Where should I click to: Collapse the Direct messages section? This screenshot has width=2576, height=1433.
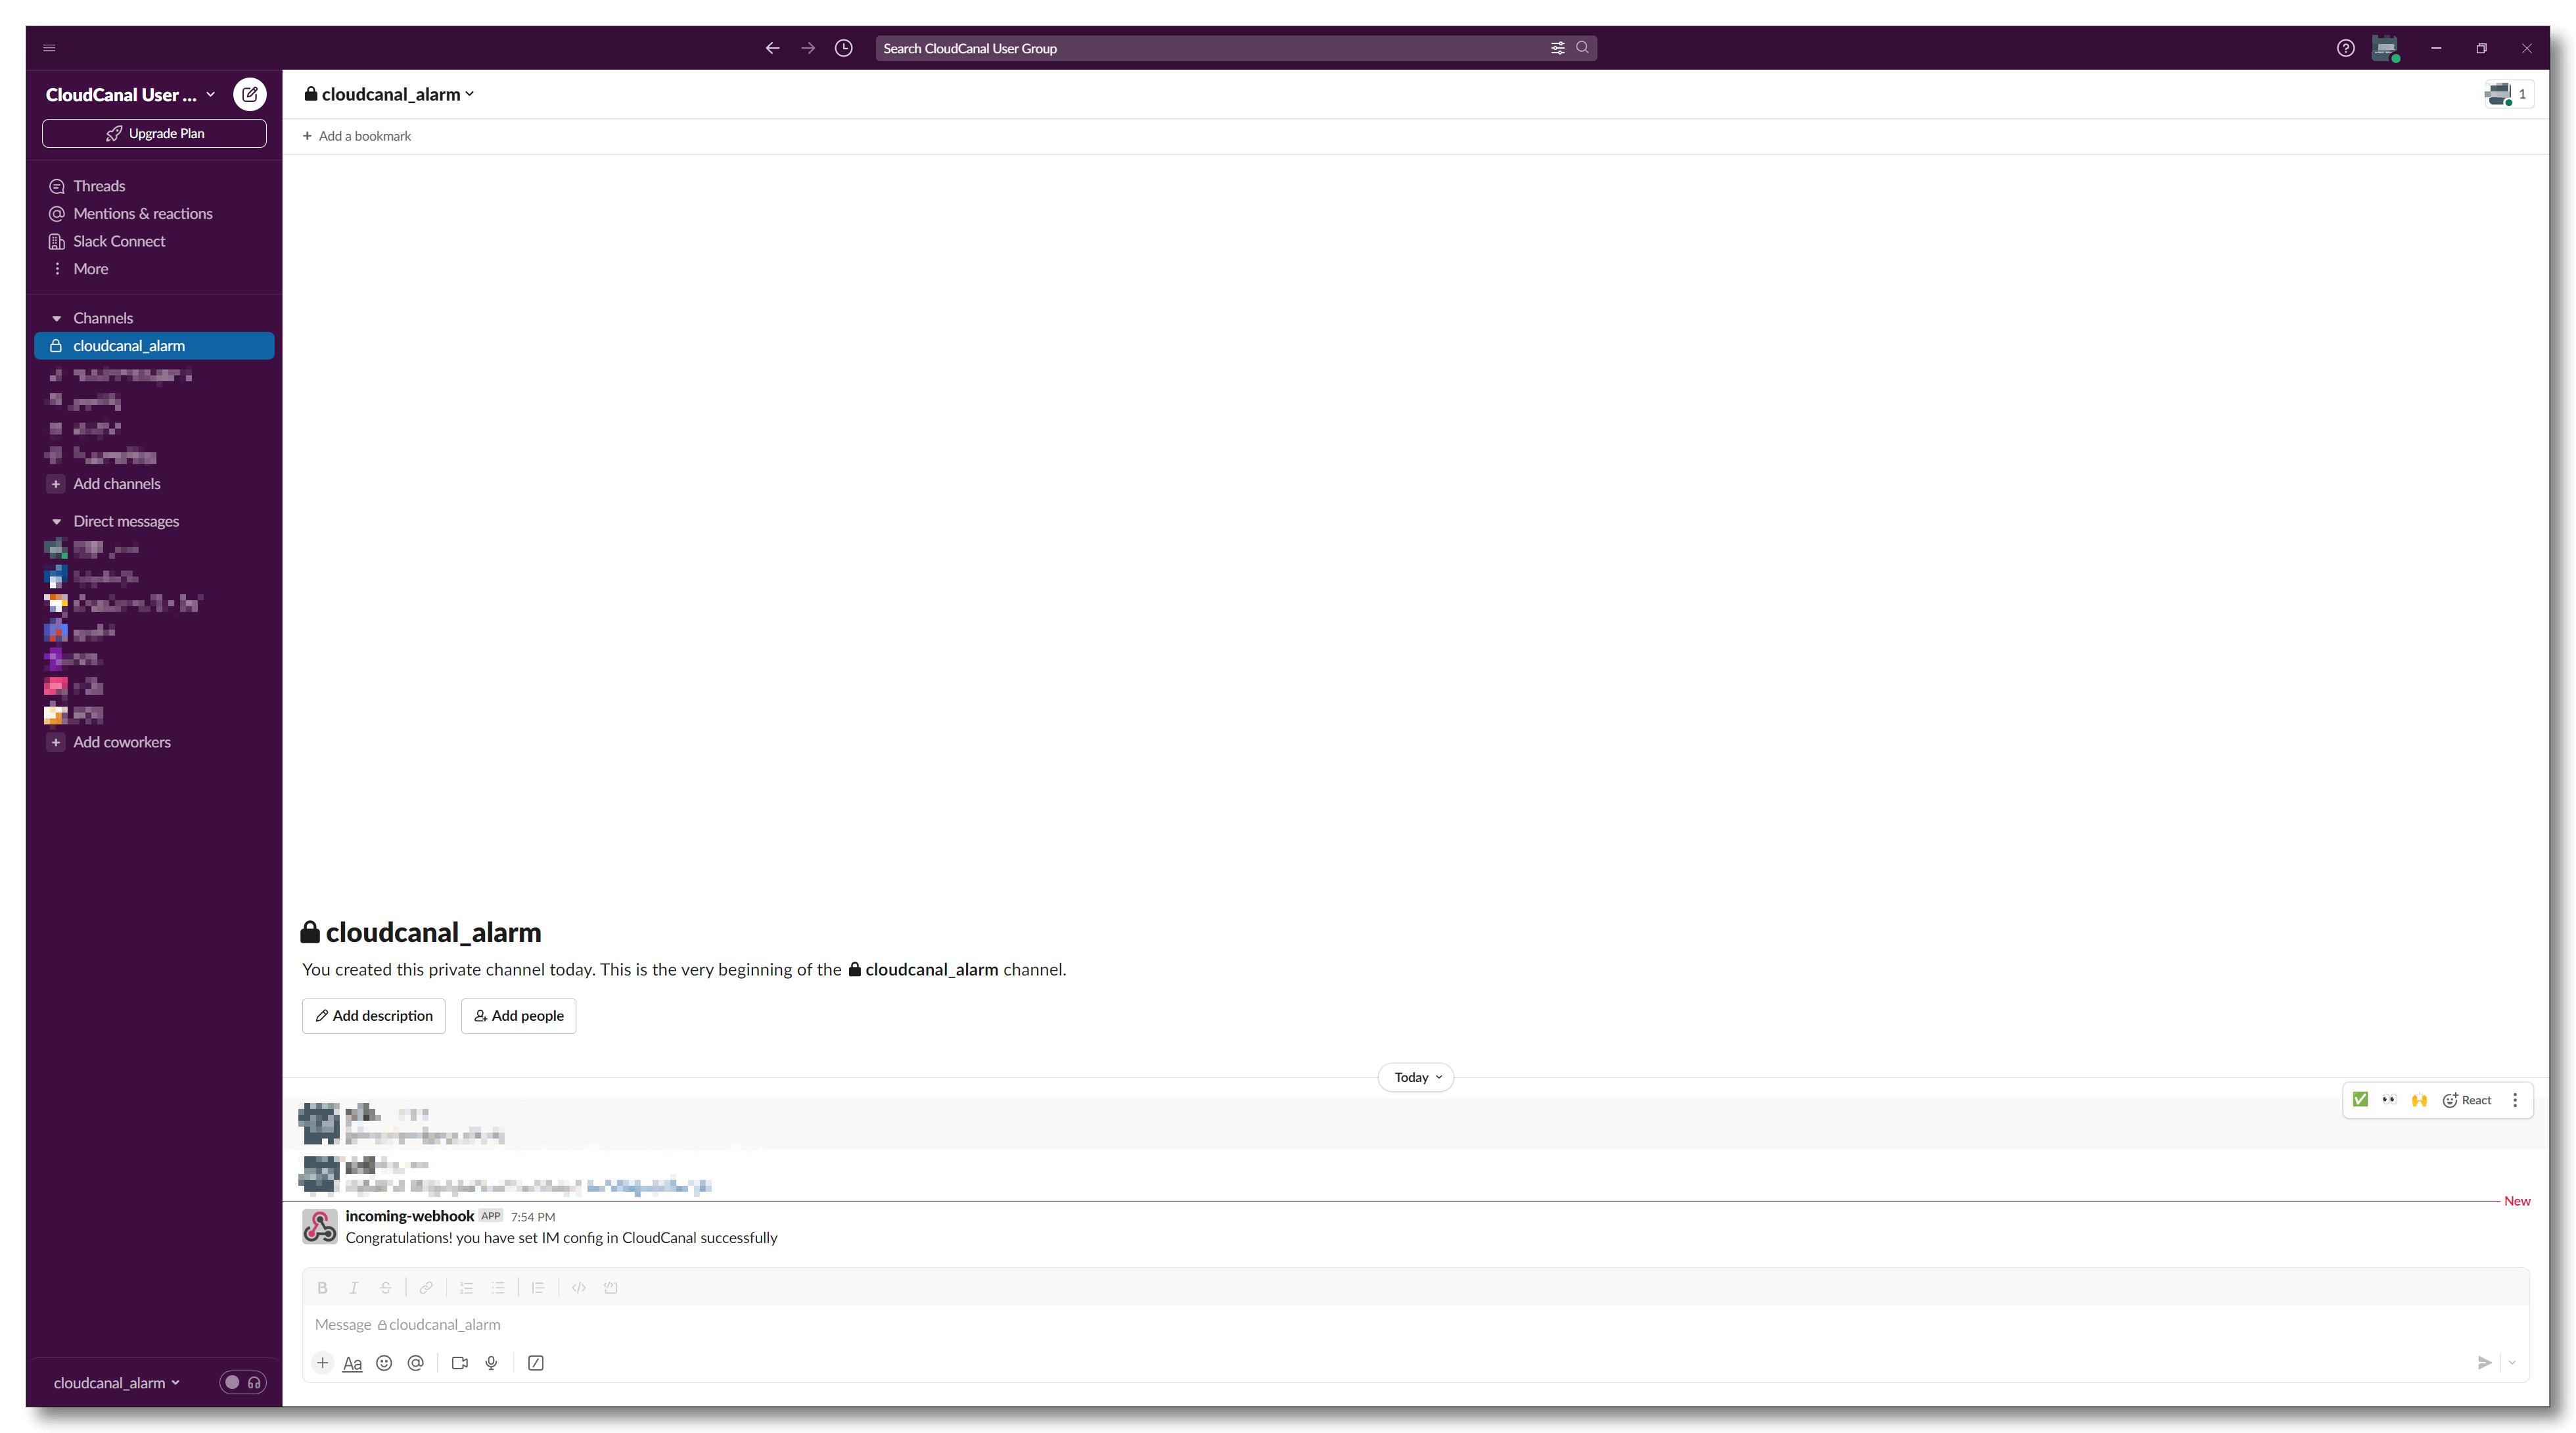tap(57, 521)
